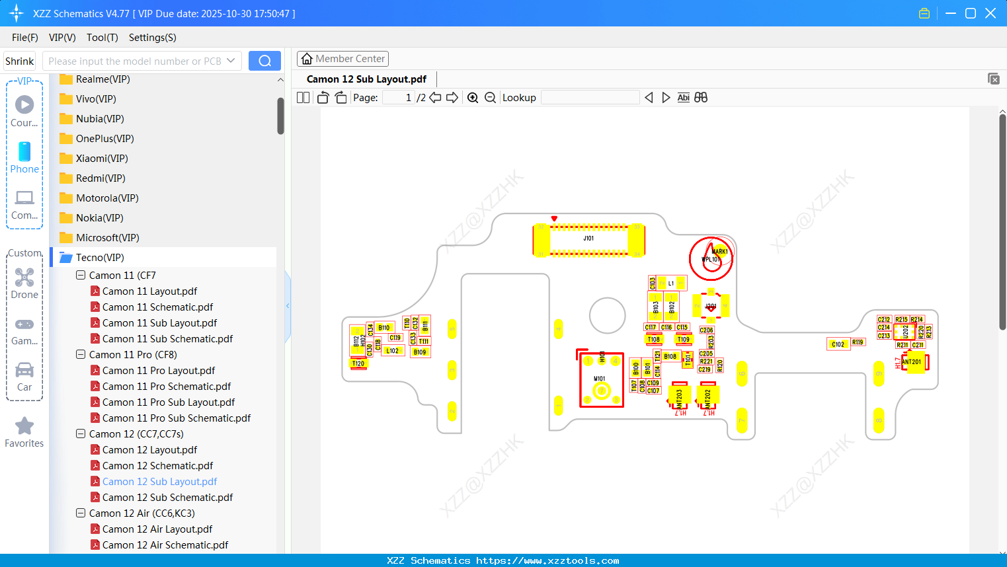Collapse the Camon 11 Pro (CF8) folder
1007x567 pixels.
(81, 354)
